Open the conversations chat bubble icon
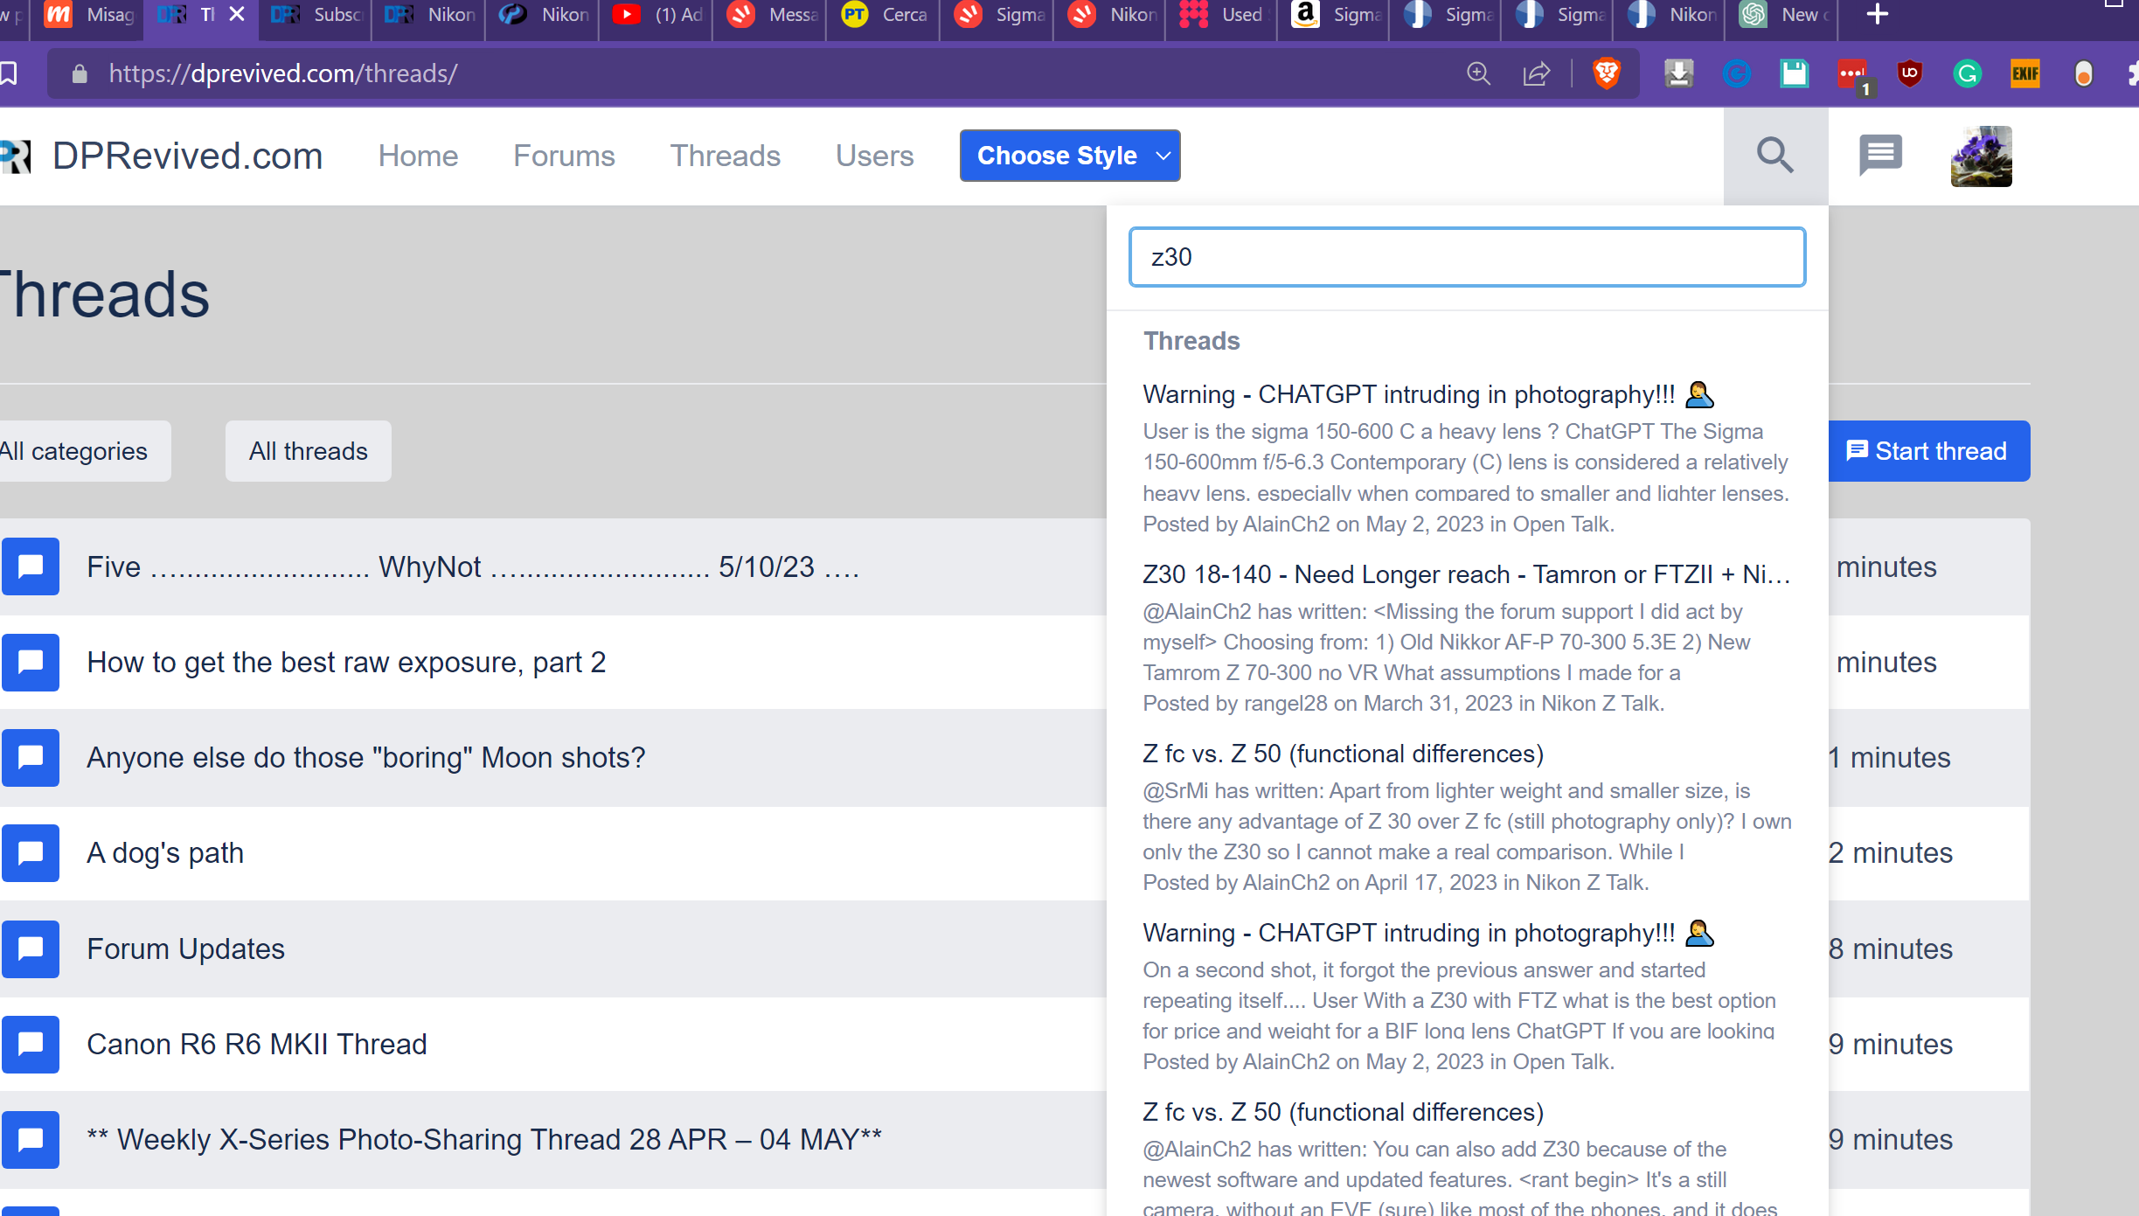Viewport: 2139px width, 1216px height. [1879, 156]
